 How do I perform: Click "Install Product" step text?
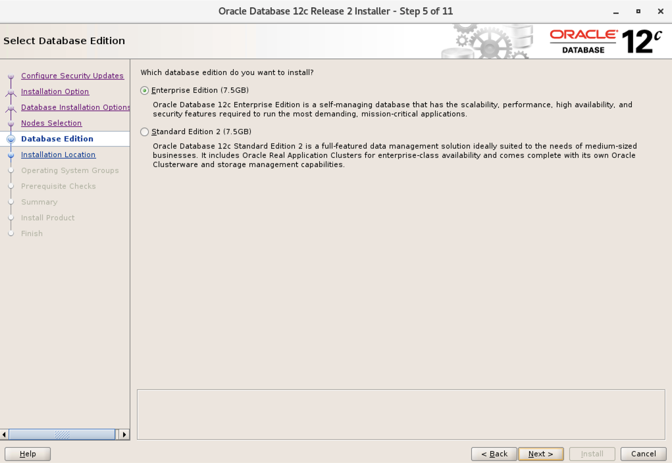tap(47, 218)
